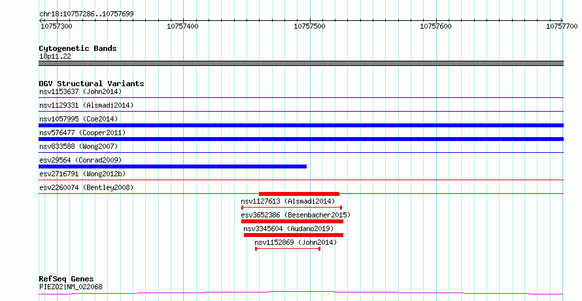Image resolution: width=582 pixels, height=301 pixels.
Task: Click the thin red nsv1127613 interval line
Action: pos(292,208)
